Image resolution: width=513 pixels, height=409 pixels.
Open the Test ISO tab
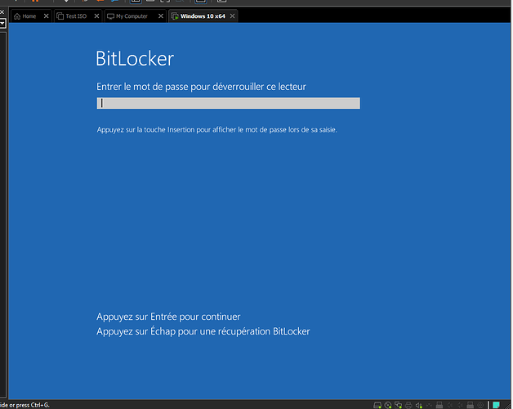[76, 16]
